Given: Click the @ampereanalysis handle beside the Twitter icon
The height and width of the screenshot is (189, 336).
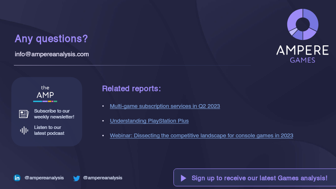Looking at the screenshot, I should (102, 178).
